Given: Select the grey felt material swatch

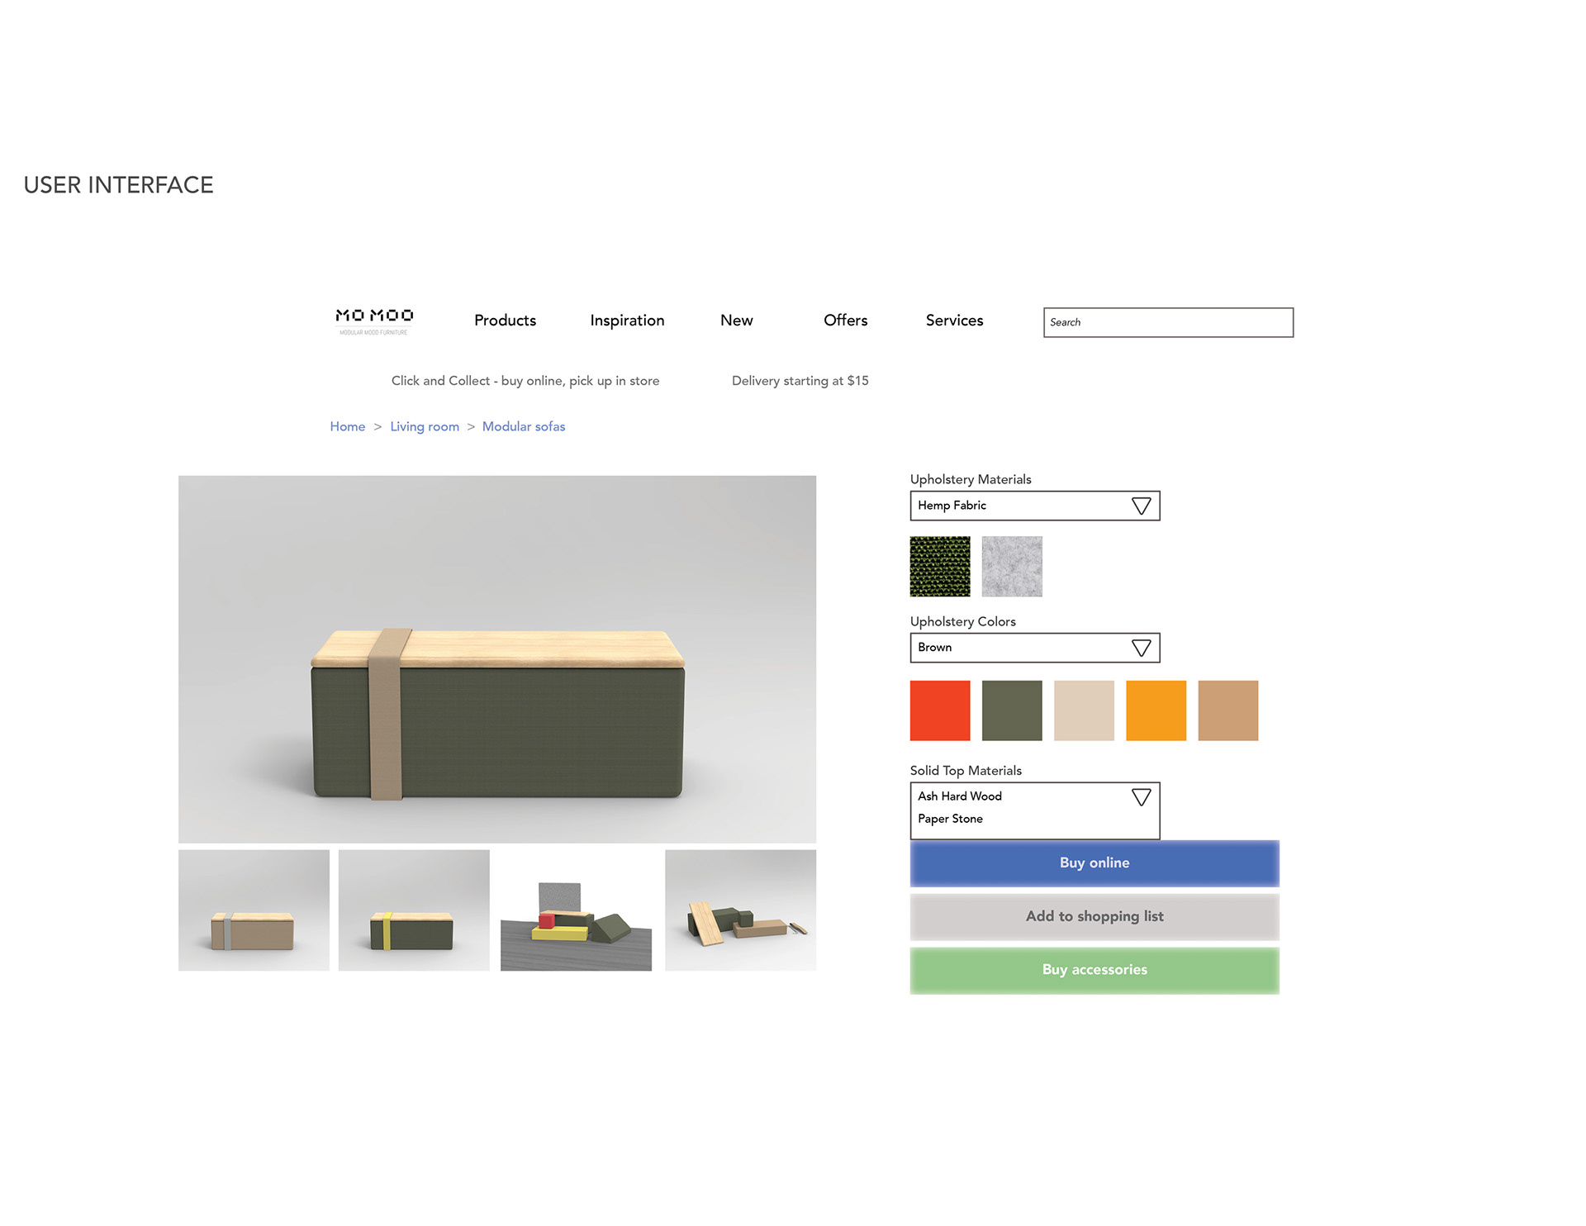Looking at the screenshot, I should coord(1012,567).
